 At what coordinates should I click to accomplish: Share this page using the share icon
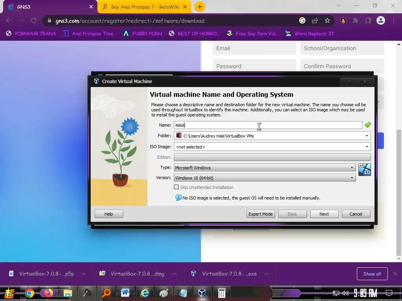pos(315,21)
